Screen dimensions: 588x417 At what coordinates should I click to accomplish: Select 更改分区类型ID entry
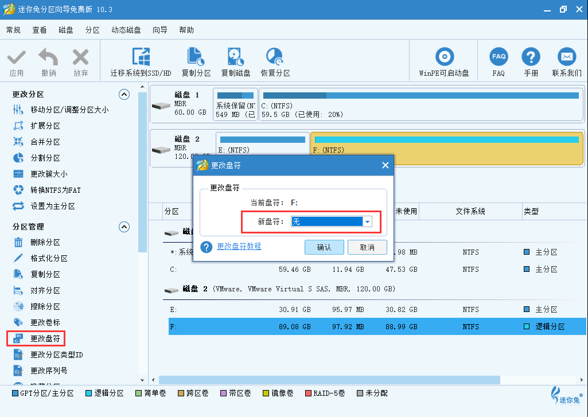48,355
